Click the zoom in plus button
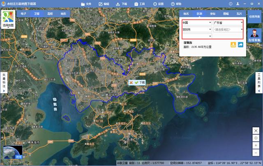 point(256,145)
